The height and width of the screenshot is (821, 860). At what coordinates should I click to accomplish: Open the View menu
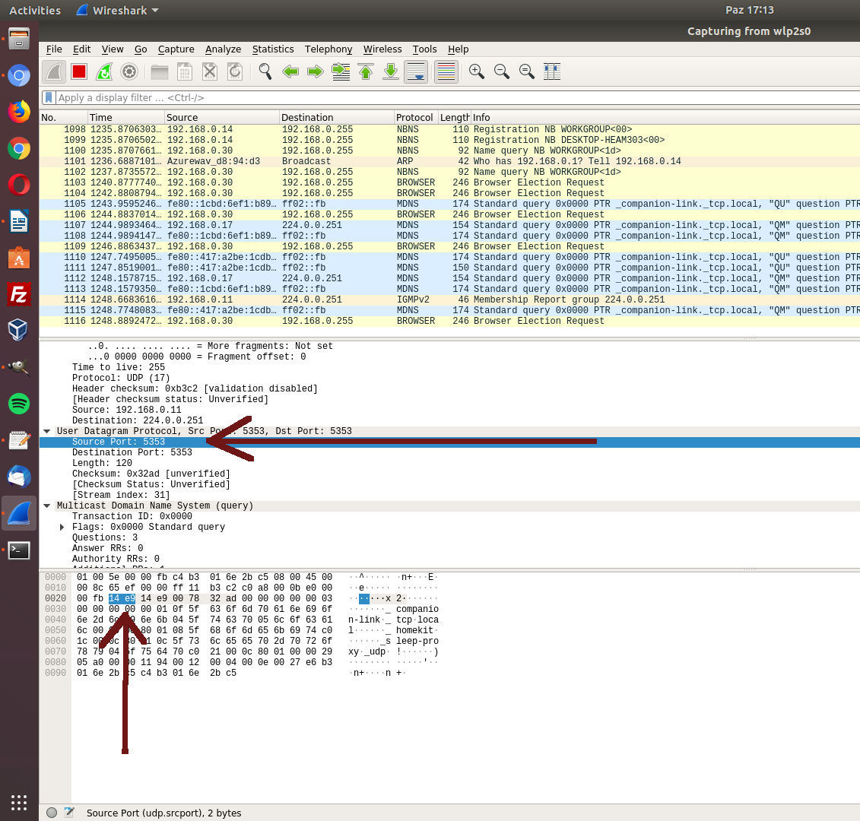113,49
